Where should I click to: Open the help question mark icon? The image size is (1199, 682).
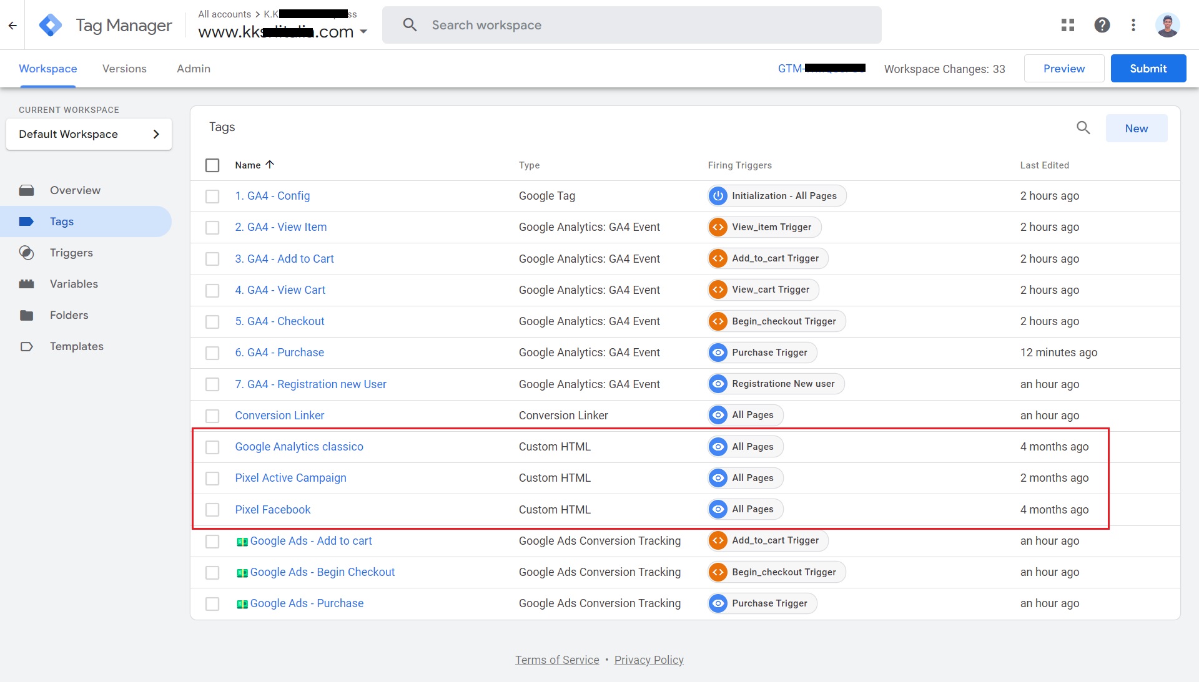[1102, 25]
